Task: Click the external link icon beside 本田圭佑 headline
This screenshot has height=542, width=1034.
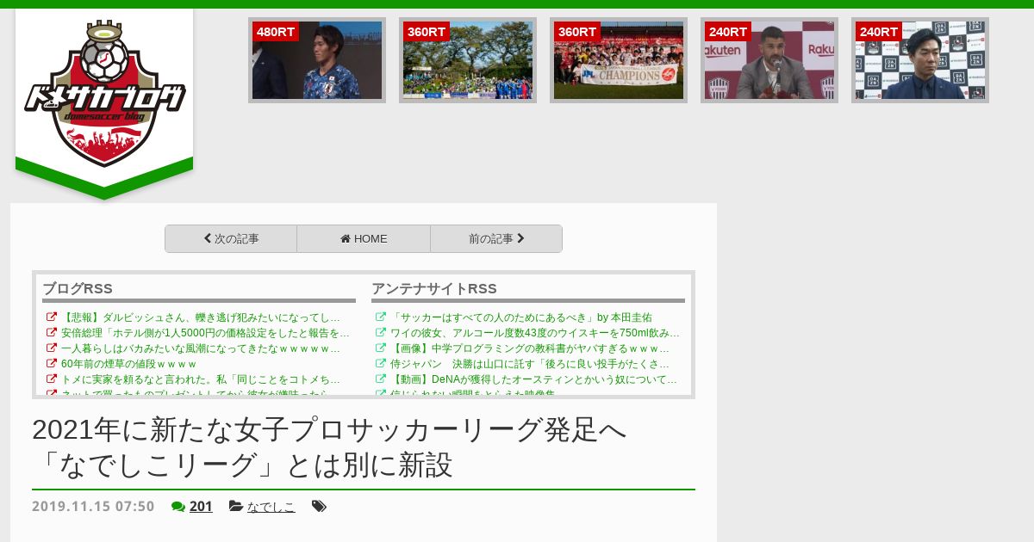Action: (381, 317)
